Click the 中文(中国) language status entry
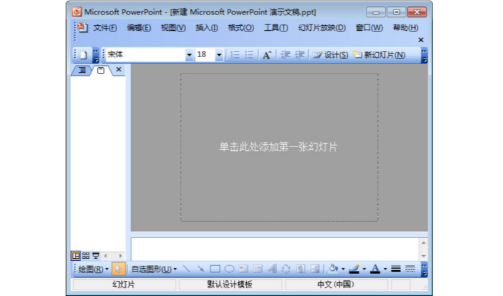The width and height of the screenshot is (503, 296). pos(336,285)
